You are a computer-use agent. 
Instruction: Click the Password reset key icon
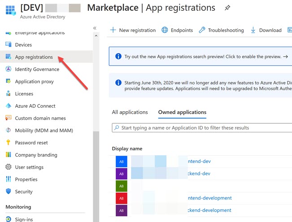pyautogui.click(x=9, y=142)
